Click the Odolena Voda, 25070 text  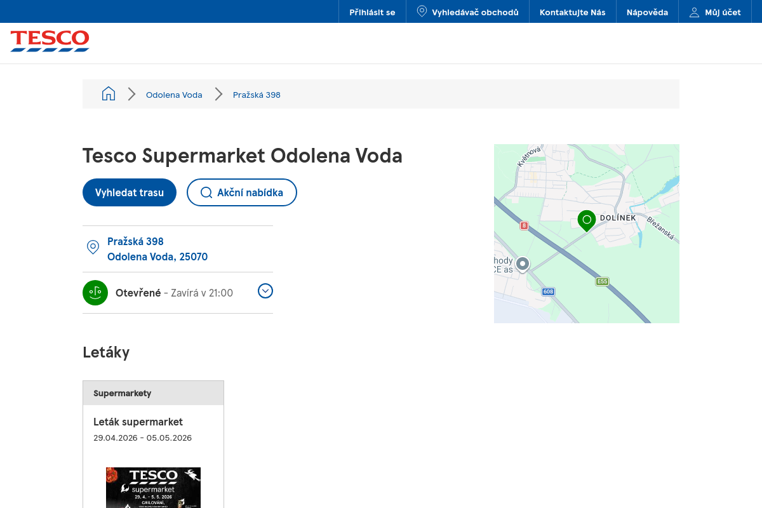(x=157, y=257)
